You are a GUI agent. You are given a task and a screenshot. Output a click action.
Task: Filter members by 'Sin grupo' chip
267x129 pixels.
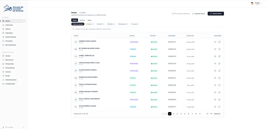click(135, 24)
